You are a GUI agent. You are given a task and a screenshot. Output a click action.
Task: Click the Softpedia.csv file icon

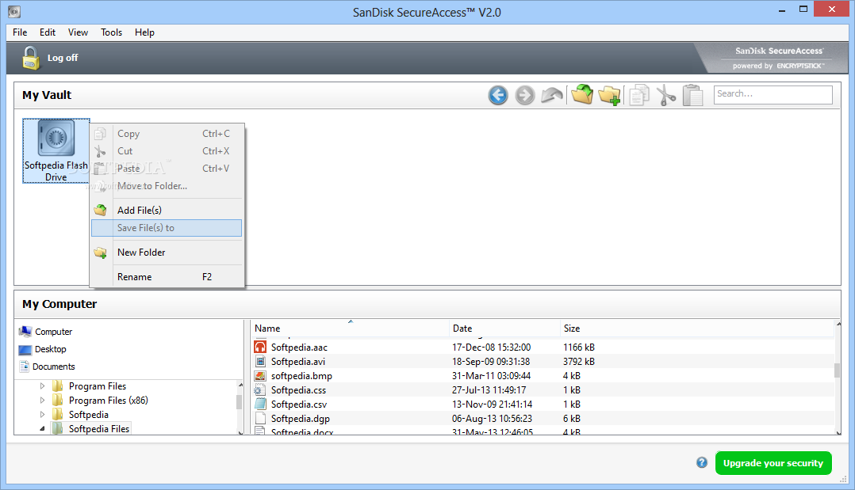pyautogui.click(x=261, y=404)
